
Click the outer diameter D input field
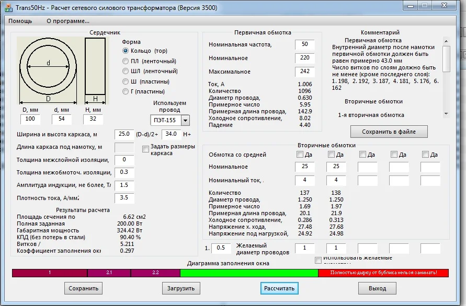[x=30, y=119]
